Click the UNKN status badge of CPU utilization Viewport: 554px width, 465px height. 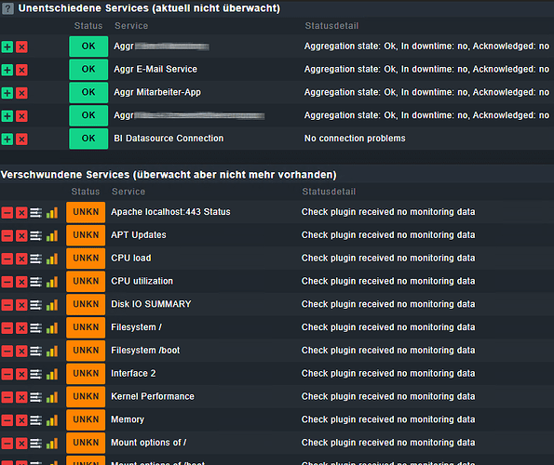[86, 281]
